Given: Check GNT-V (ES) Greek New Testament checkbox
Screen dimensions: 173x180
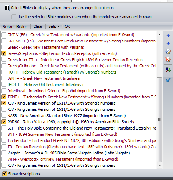Looking at the screenshot, I should (4, 35).
